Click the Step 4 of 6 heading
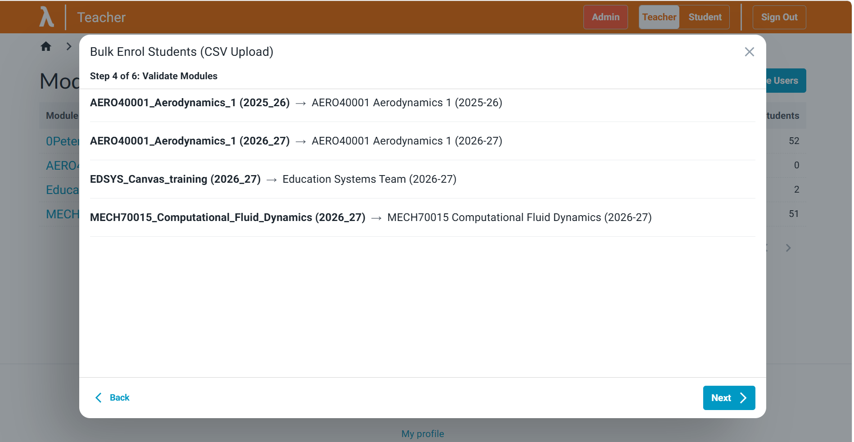Viewport: 854px width, 442px height. 154,76
